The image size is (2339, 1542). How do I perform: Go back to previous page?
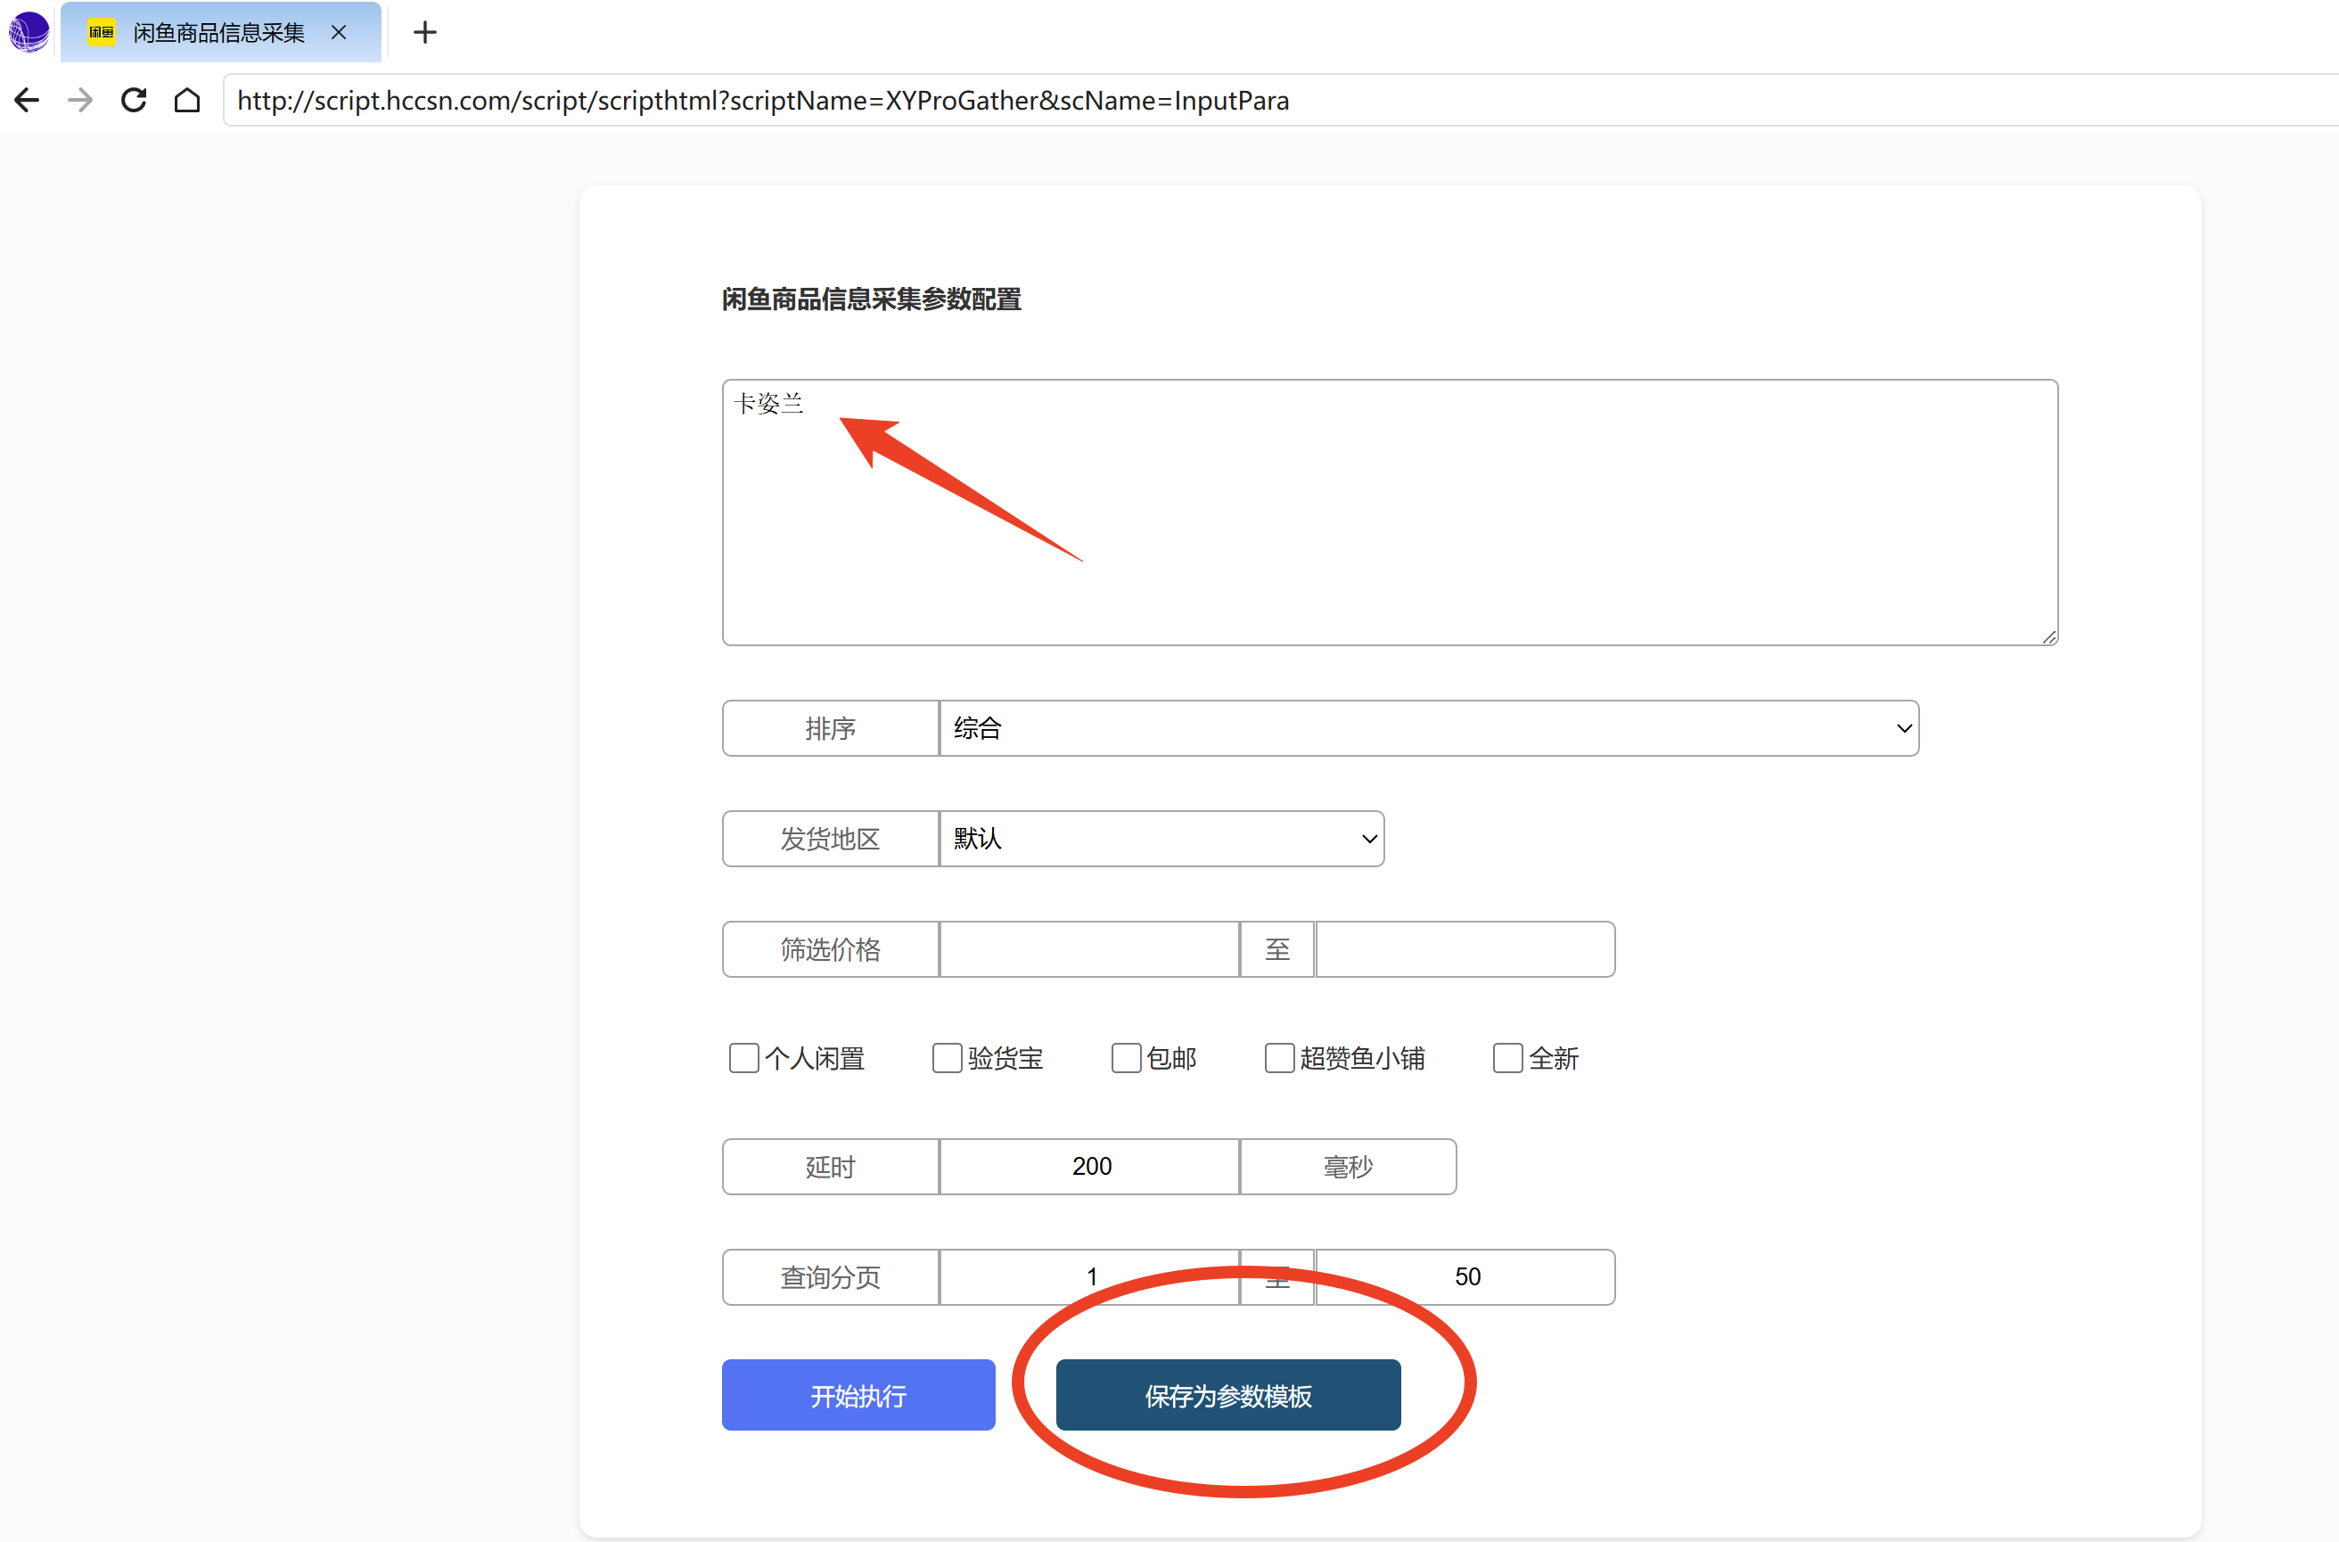(x=27, y=101)
